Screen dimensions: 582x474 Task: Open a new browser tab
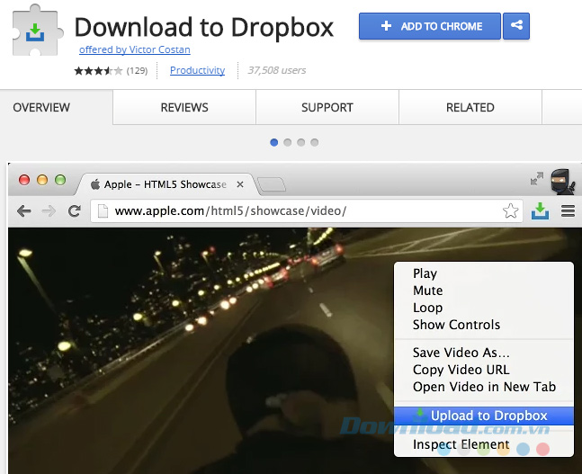click(x=272, y=185)
